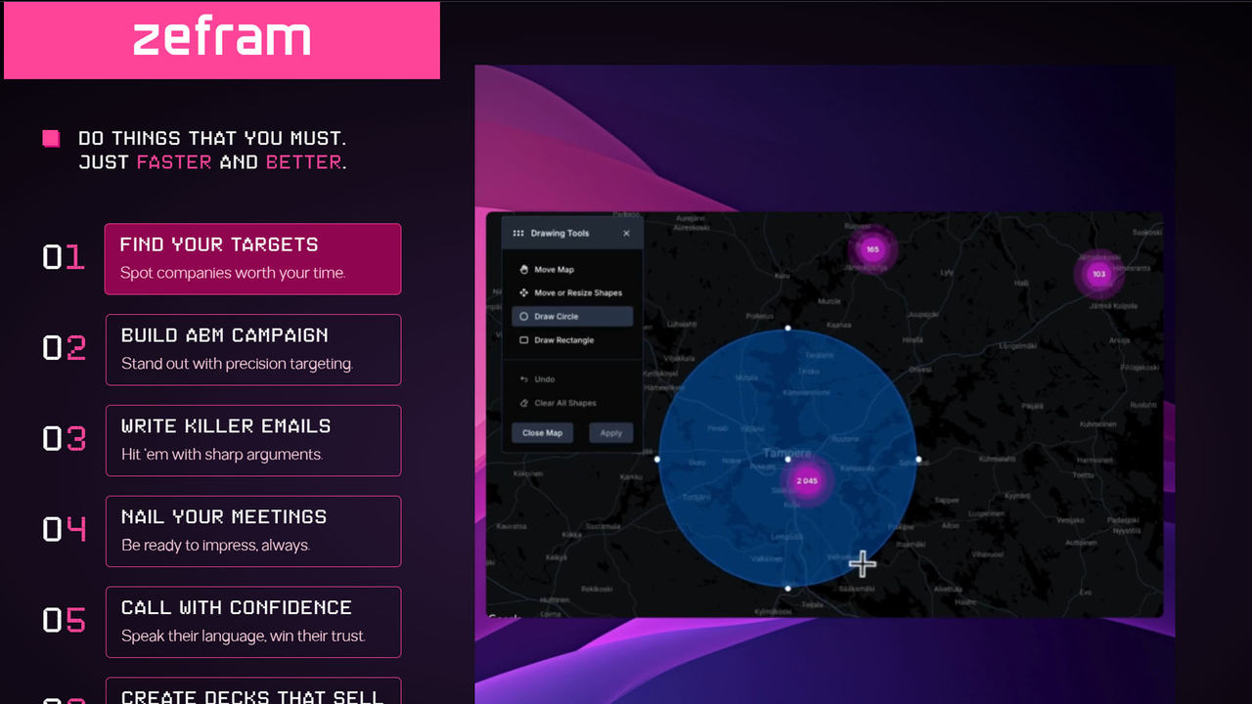This screenshot has height=704, width=1252.
Task: Click the circle's left resize handle
Action: 657,459
